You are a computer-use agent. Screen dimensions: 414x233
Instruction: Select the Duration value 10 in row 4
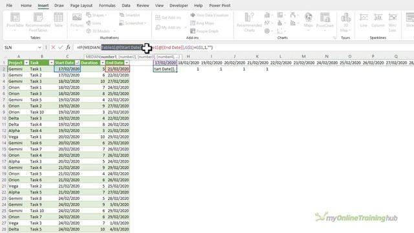click(x=93, y=81)
